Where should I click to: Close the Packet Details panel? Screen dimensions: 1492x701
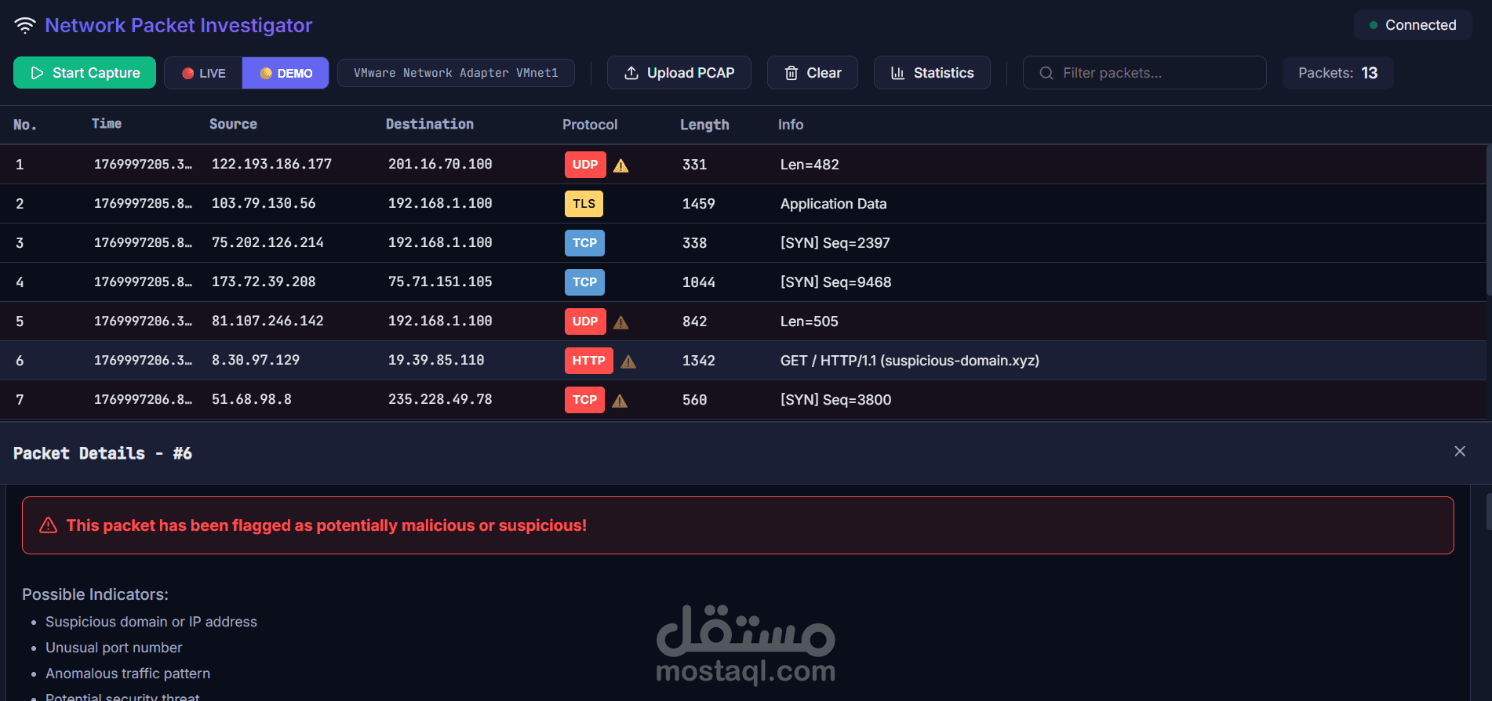[x=1460, y=452]
